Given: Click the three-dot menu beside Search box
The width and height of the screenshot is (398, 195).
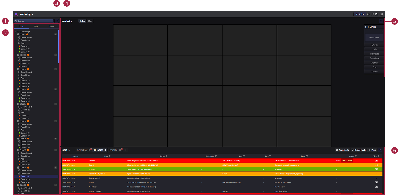Looking at the screenshot, I should [57, 21].
